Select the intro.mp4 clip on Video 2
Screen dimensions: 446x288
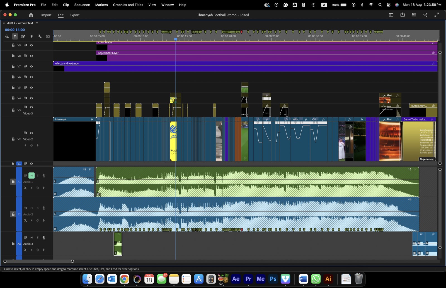(x=74, y=139)
